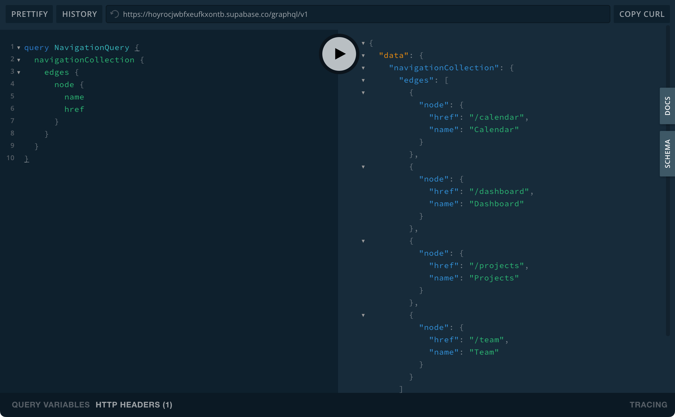The width and height of the screenshot is (675, 417).
Task: Collapse the Calendar edge object
Action: 363,93
